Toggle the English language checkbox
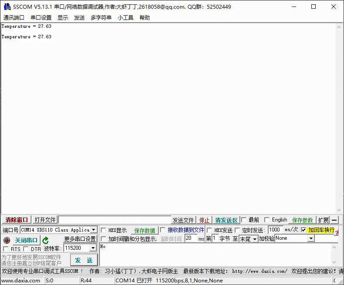 (267, 220)
